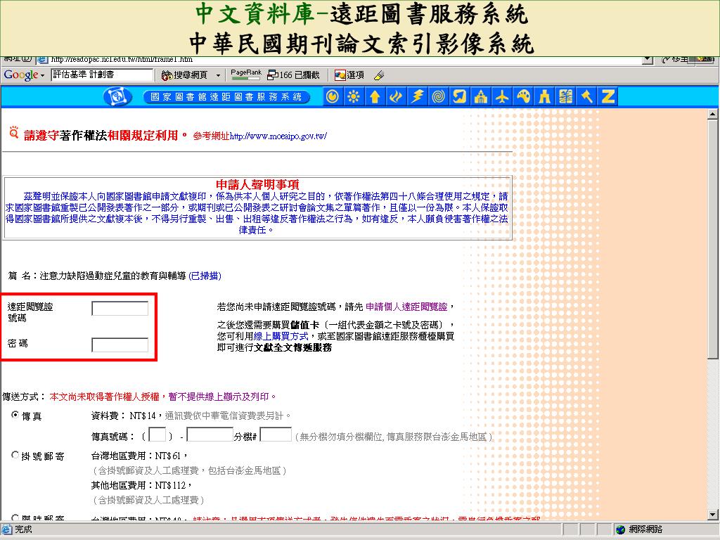The image size is (720, 540).
Task: Click the scrollbar up arrow
Action: (x=713, y=115)
